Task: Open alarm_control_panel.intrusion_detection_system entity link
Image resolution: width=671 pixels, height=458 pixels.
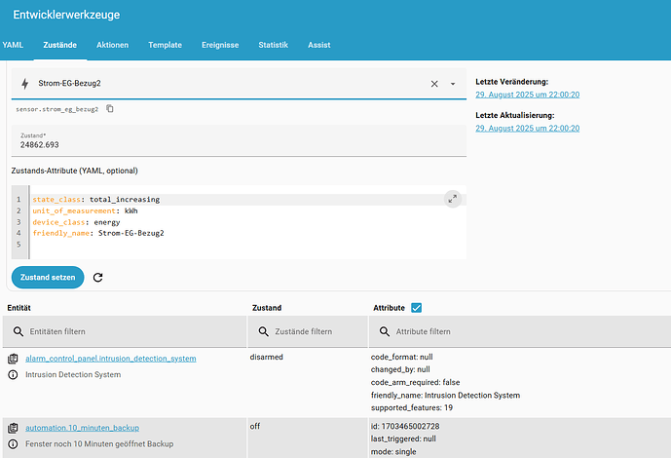Action: [x=111, y=359]
